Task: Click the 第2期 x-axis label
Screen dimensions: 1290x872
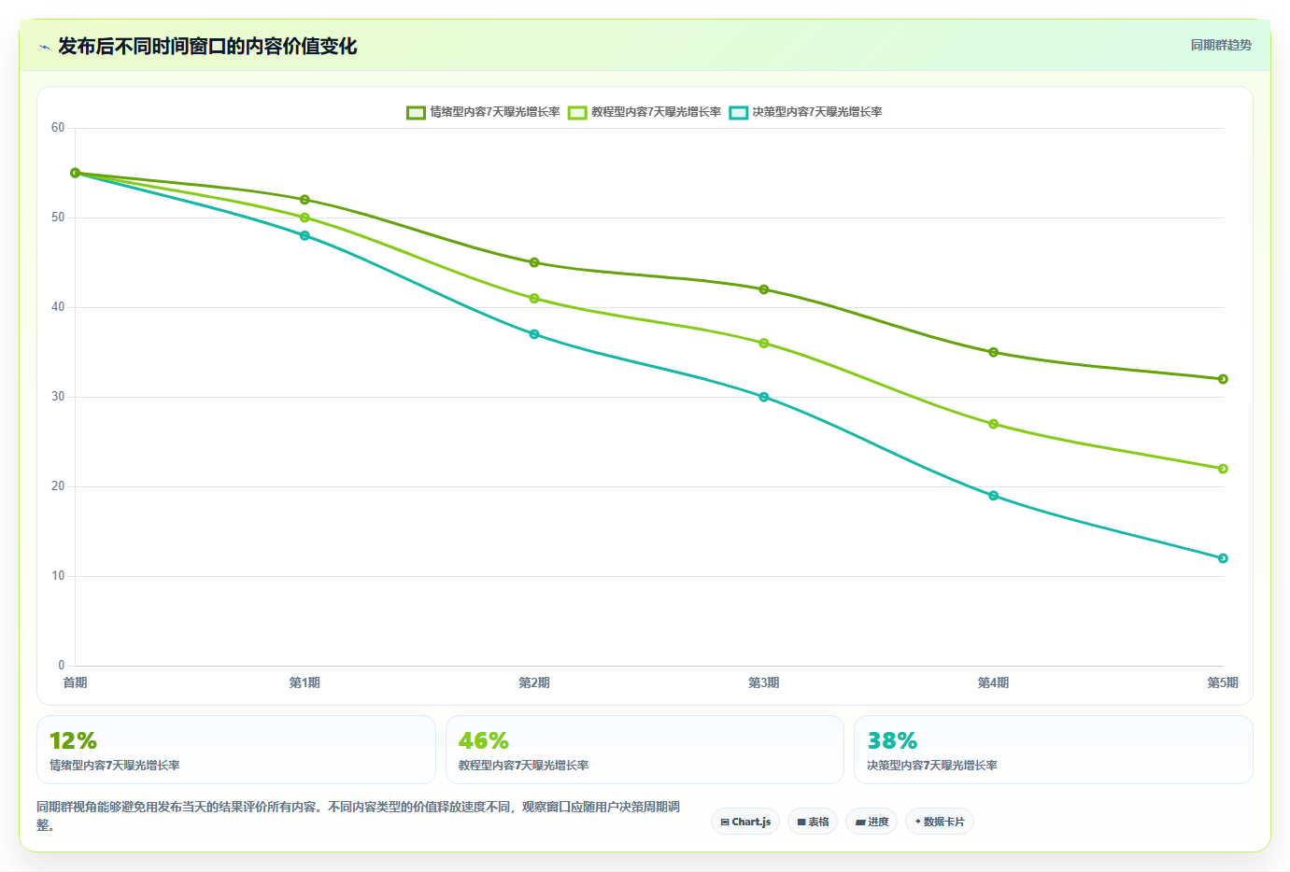Action: pos(534,683)
